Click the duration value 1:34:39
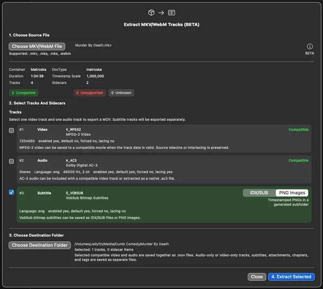This screenshot has width=323, height=289. (x=37, y=76)
